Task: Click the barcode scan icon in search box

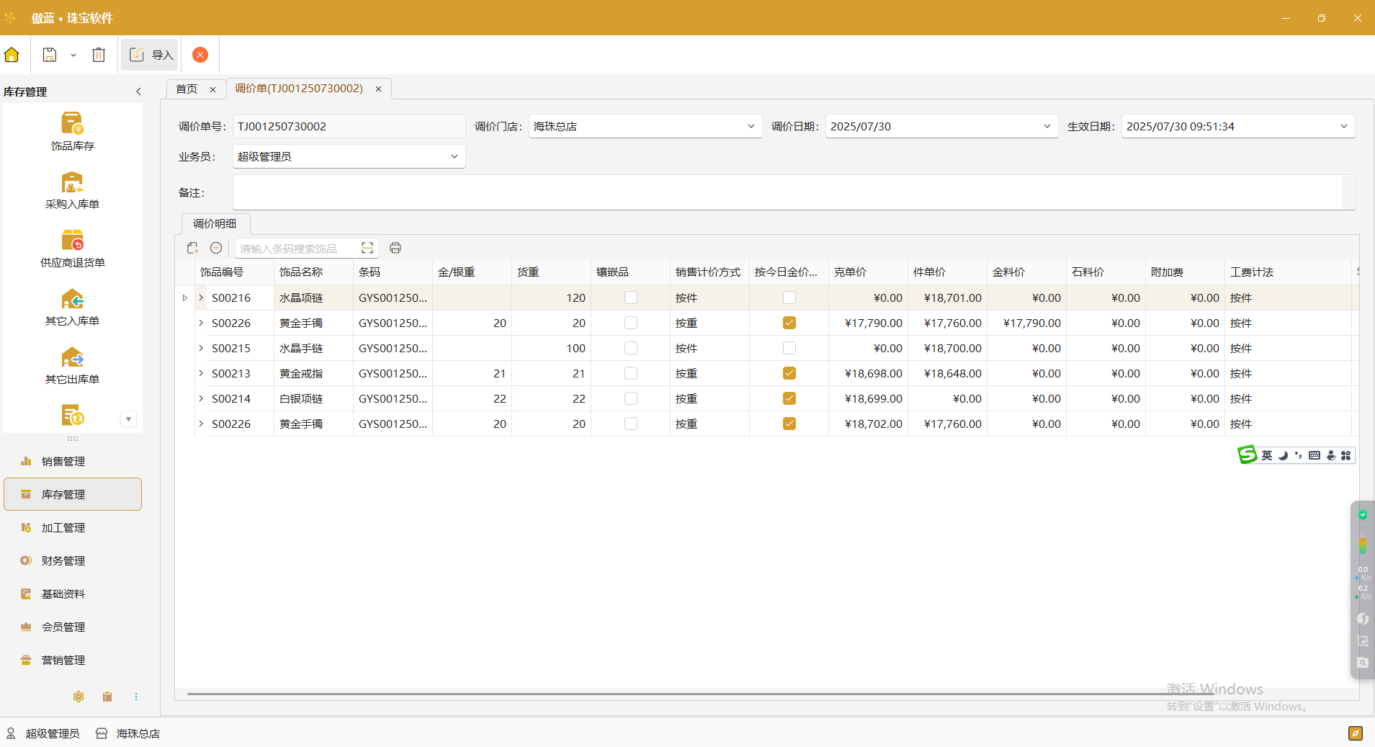Action: coord(366,248)
